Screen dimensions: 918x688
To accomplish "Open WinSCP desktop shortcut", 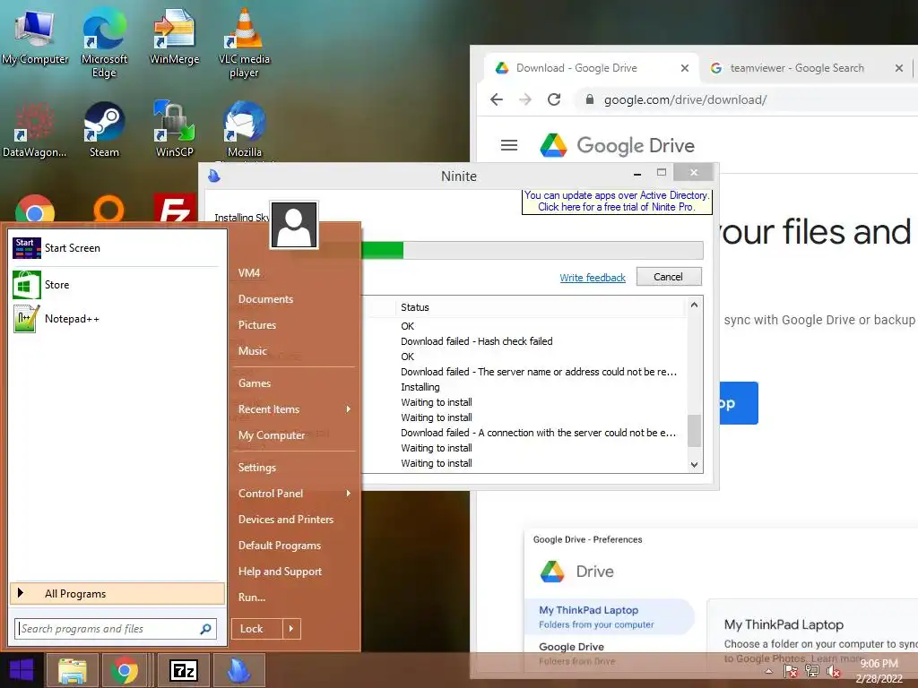I will tap(174, 130).
